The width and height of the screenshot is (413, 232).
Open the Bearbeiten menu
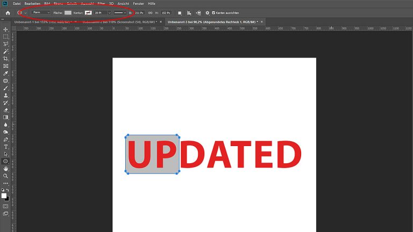point(32,4)
